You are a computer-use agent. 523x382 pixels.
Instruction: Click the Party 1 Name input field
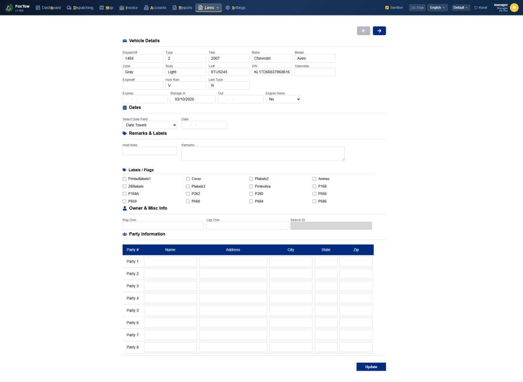tap(170, 261)
